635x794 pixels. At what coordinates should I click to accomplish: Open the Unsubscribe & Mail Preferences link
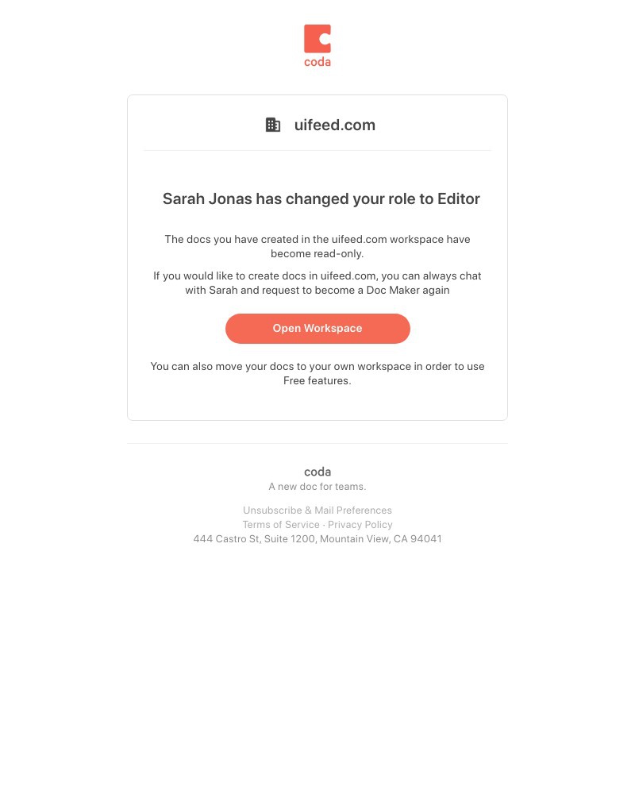(317, 511)
